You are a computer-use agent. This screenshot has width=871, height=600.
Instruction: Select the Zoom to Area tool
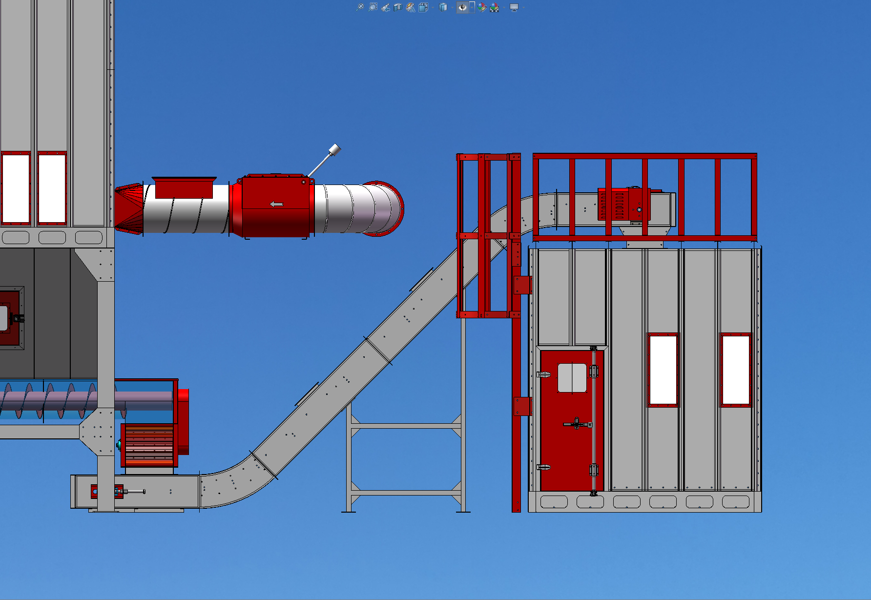[373, 7]
